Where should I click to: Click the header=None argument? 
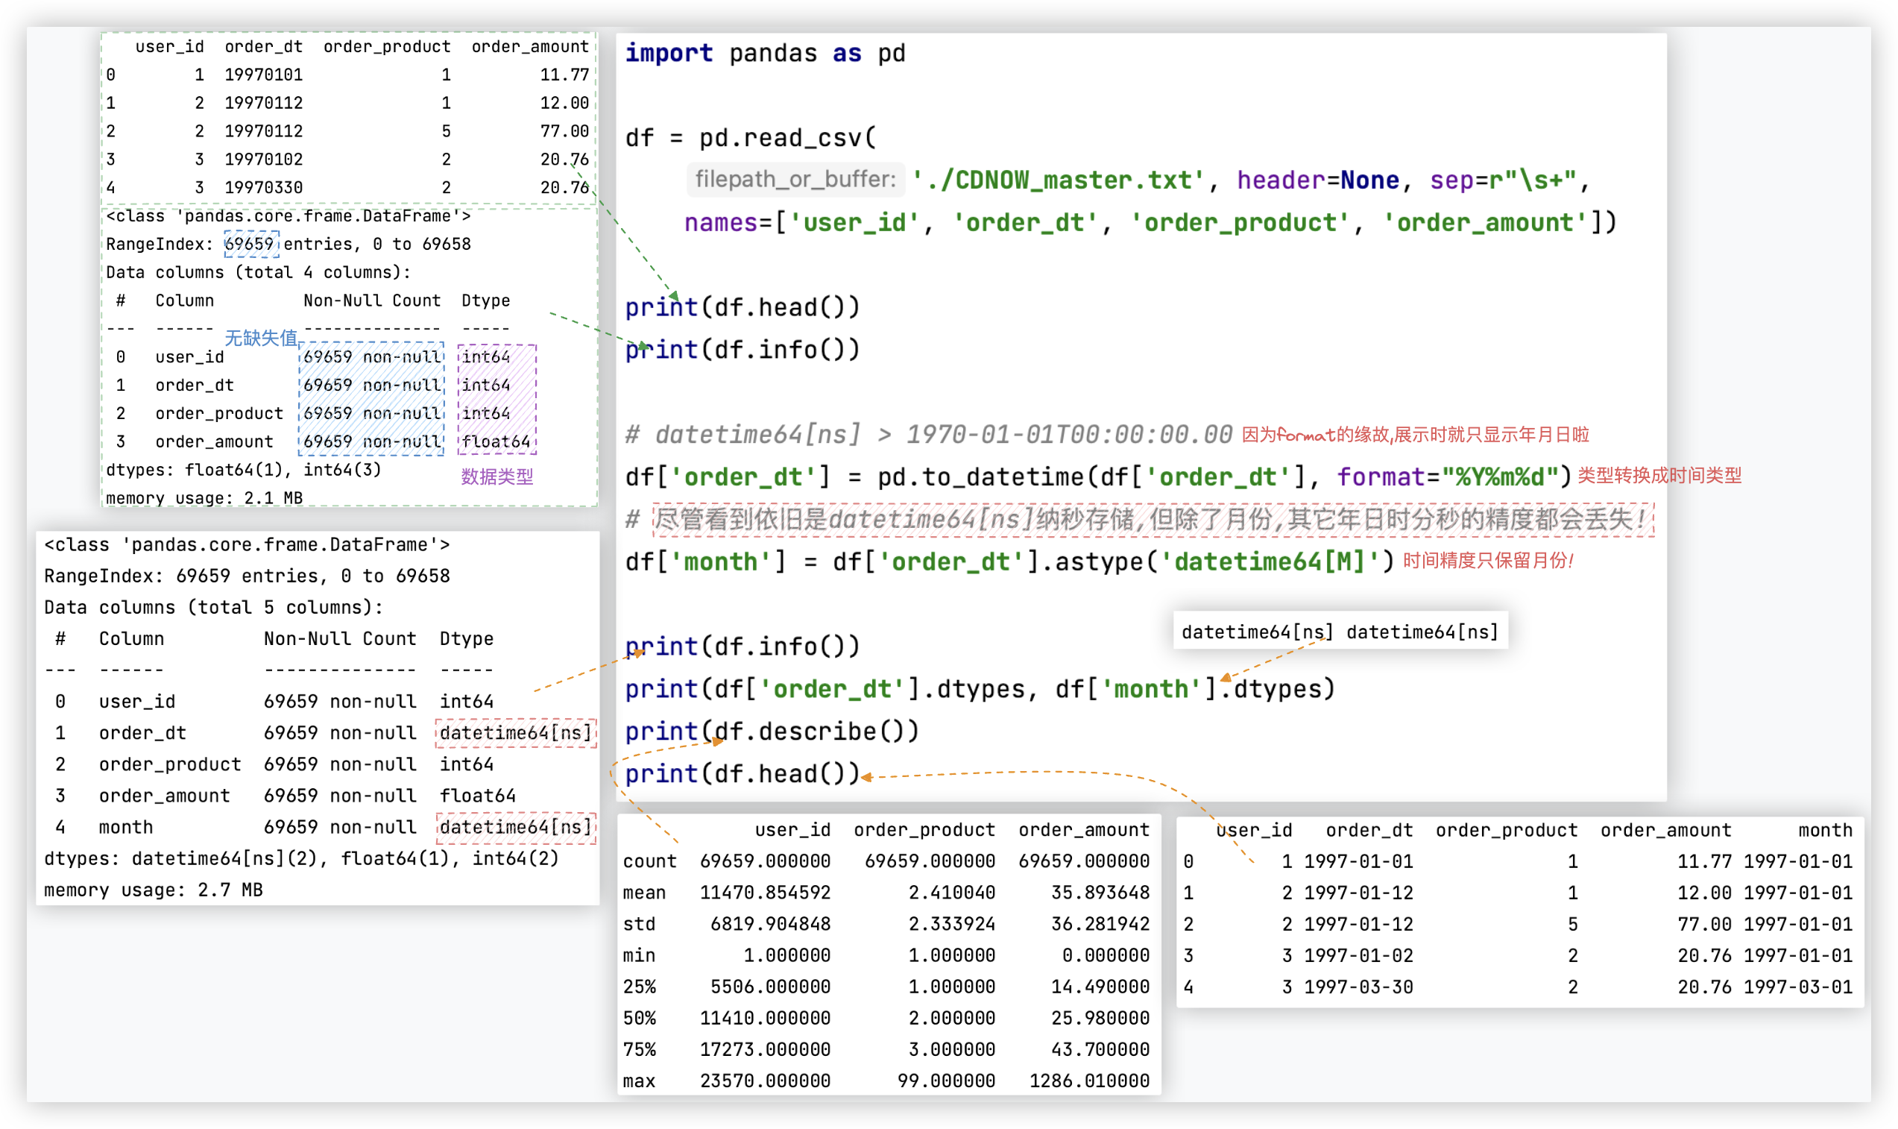pos(1317,180)
